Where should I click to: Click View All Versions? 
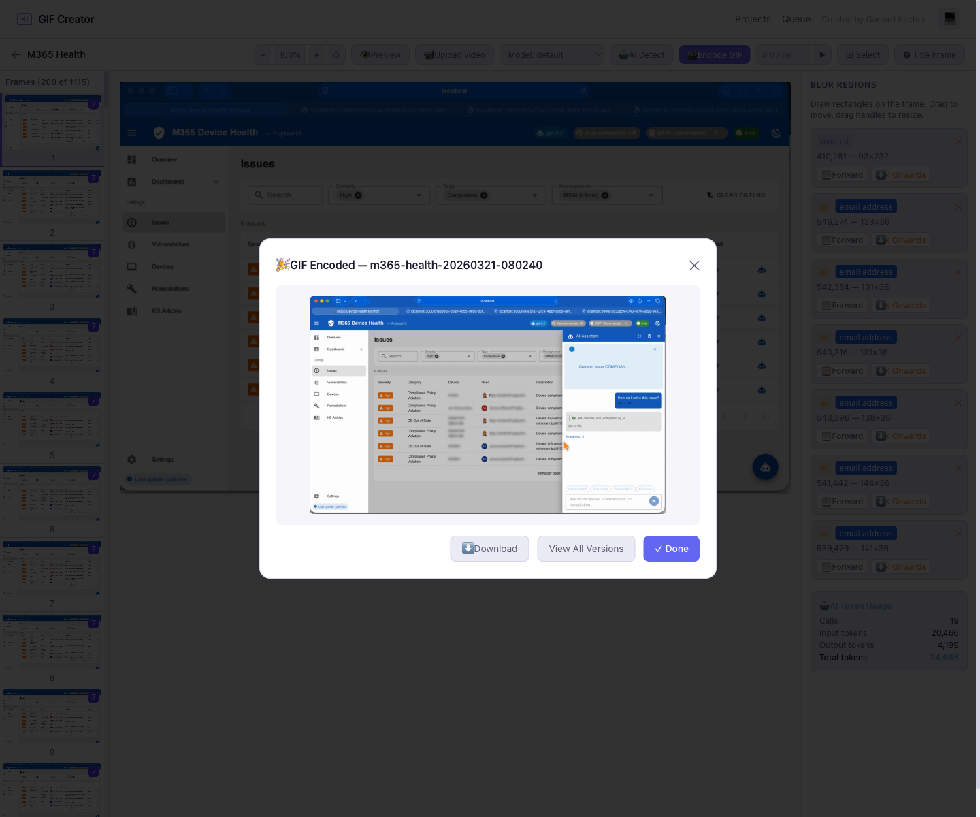(x=586, y=549)
